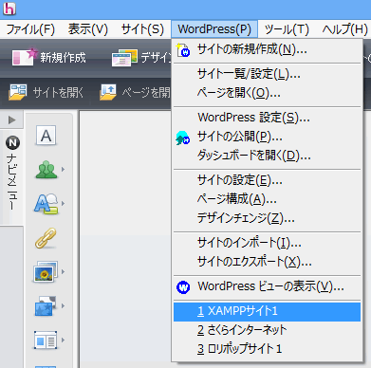Expand photo tool submenu arrow
The width and height of the screenshot is (371, 368).
tap(63, 271)
